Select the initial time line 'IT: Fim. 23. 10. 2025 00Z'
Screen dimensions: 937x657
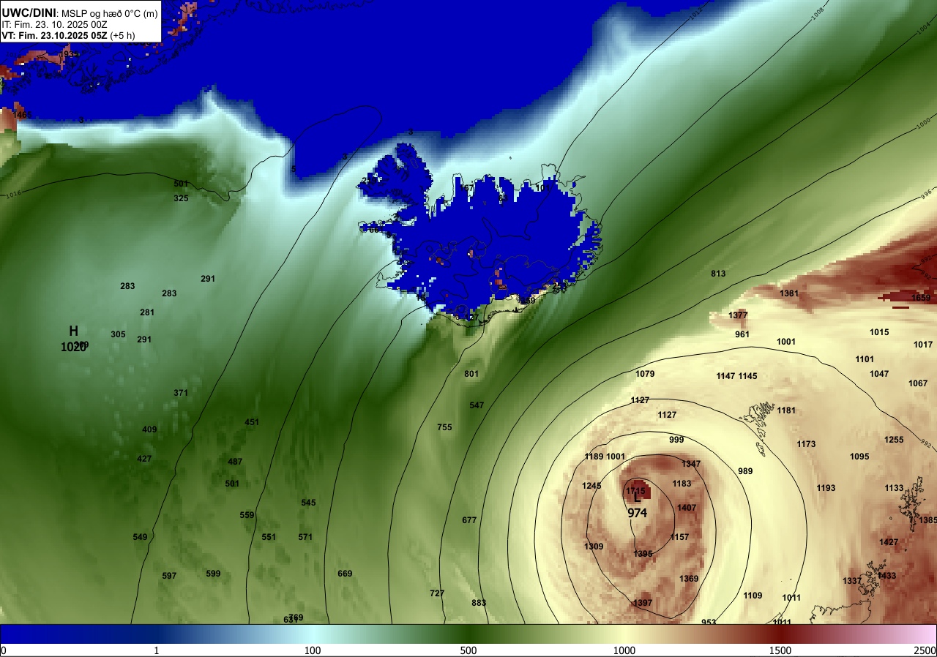pos(54,24)
